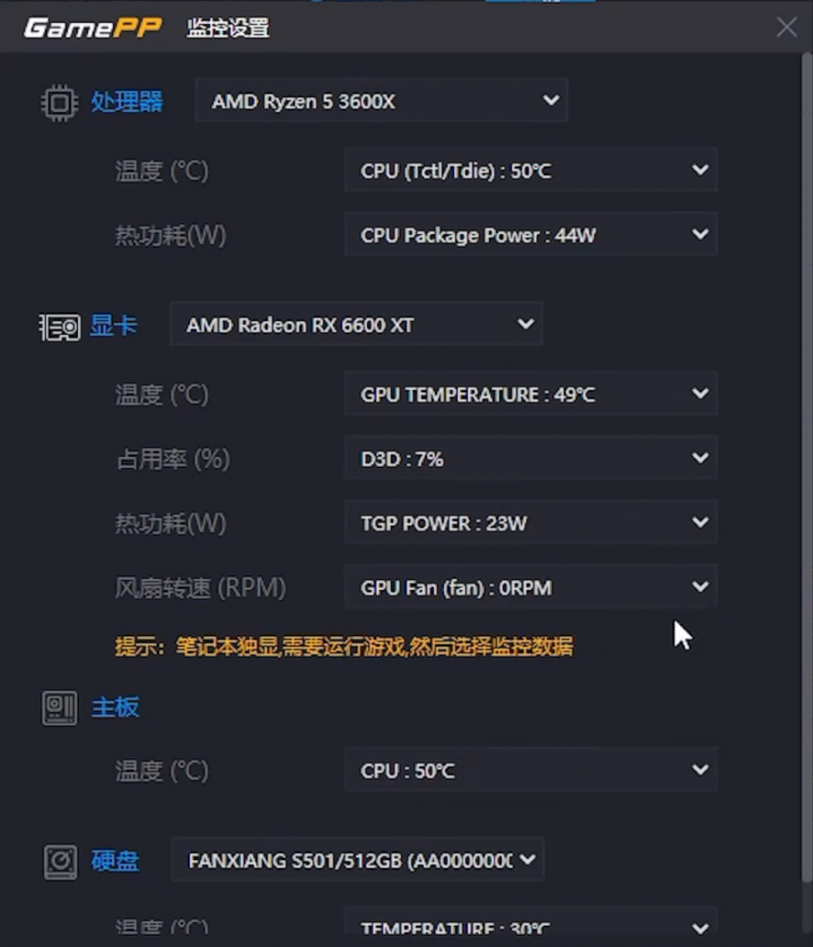
Task: Open the CPU (Tctl/Tdie) temperature dropdown
Action: 531,170
